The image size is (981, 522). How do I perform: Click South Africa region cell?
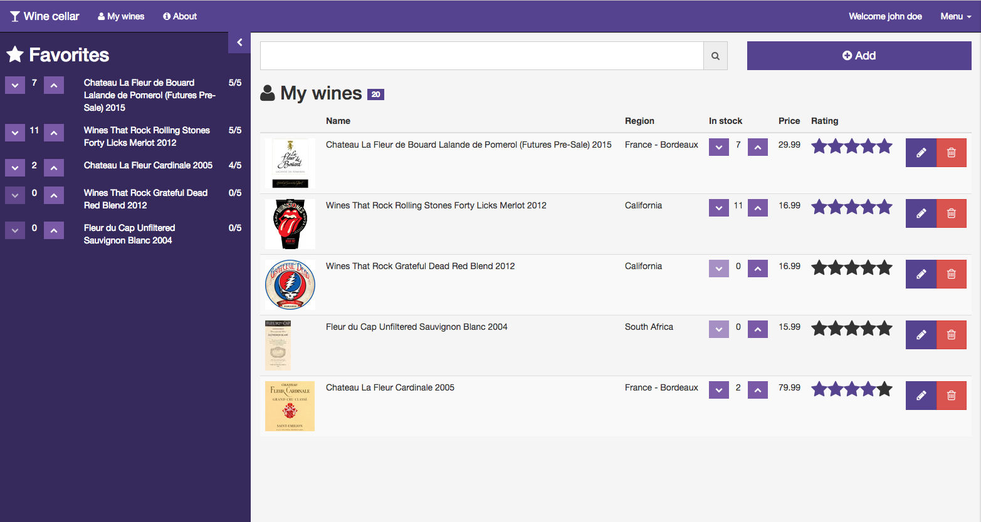pos(649,327)
